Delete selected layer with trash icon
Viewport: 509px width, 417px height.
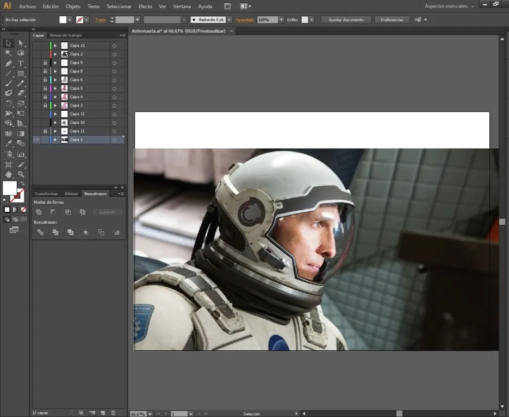tap(113, 413)
